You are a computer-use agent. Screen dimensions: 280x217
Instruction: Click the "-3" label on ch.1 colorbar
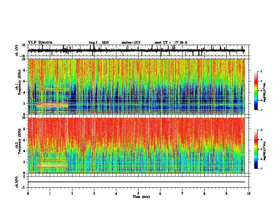point(261,71)
